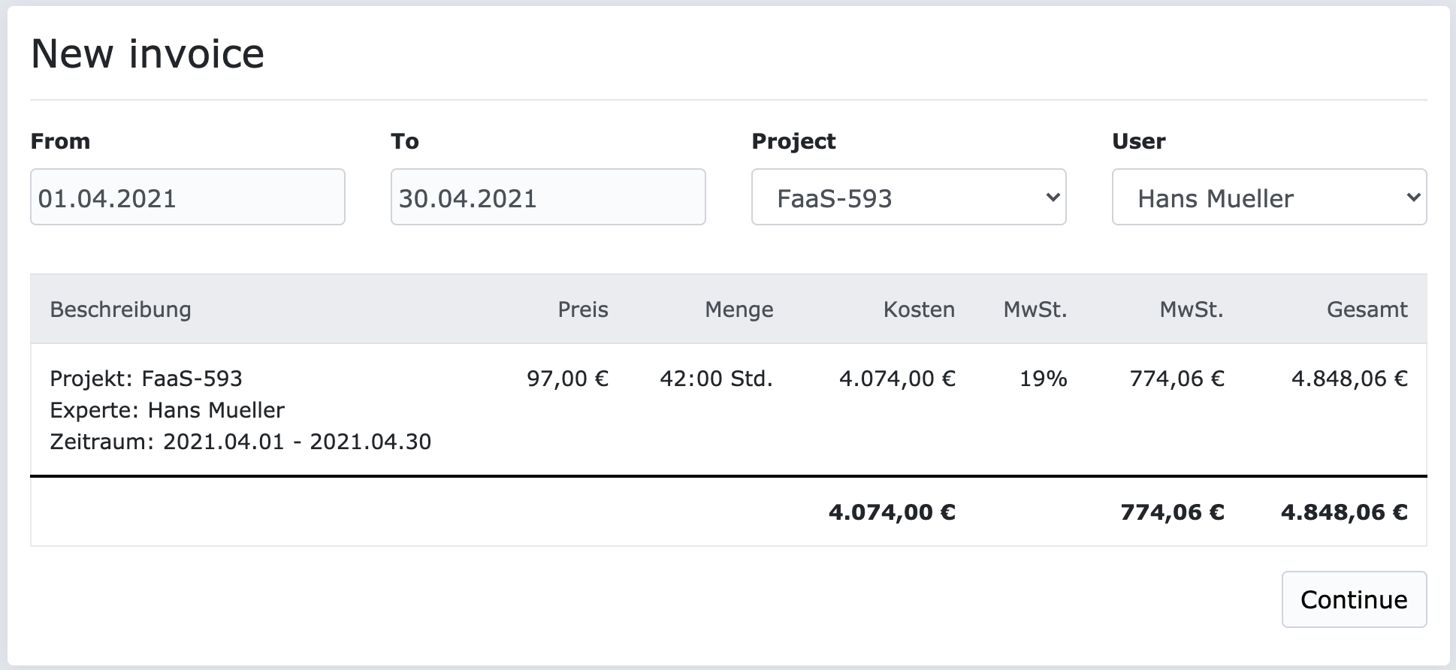This screenshot has height=670, width=1456.
Task: Click the MwSt. percentage column header
Action: point(1035,309)
